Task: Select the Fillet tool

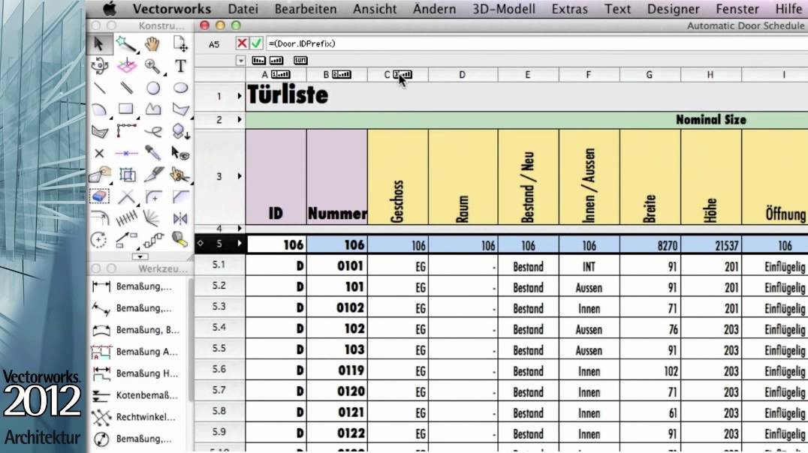Action: 152,196
